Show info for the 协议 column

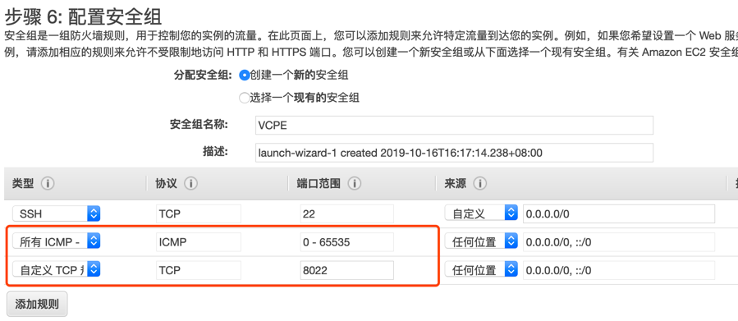click(190, 184)
